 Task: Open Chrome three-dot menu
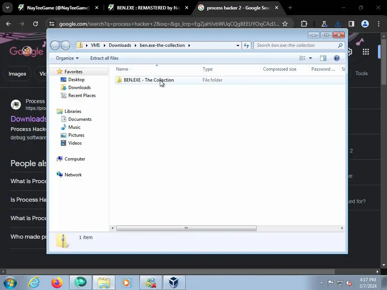point(379,24)
